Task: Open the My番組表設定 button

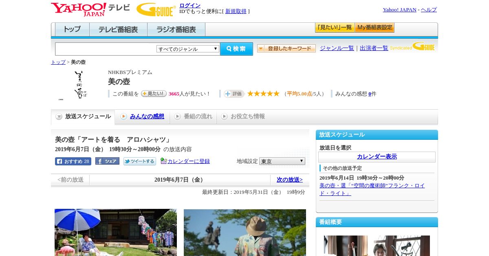Action: coord(374,28)
